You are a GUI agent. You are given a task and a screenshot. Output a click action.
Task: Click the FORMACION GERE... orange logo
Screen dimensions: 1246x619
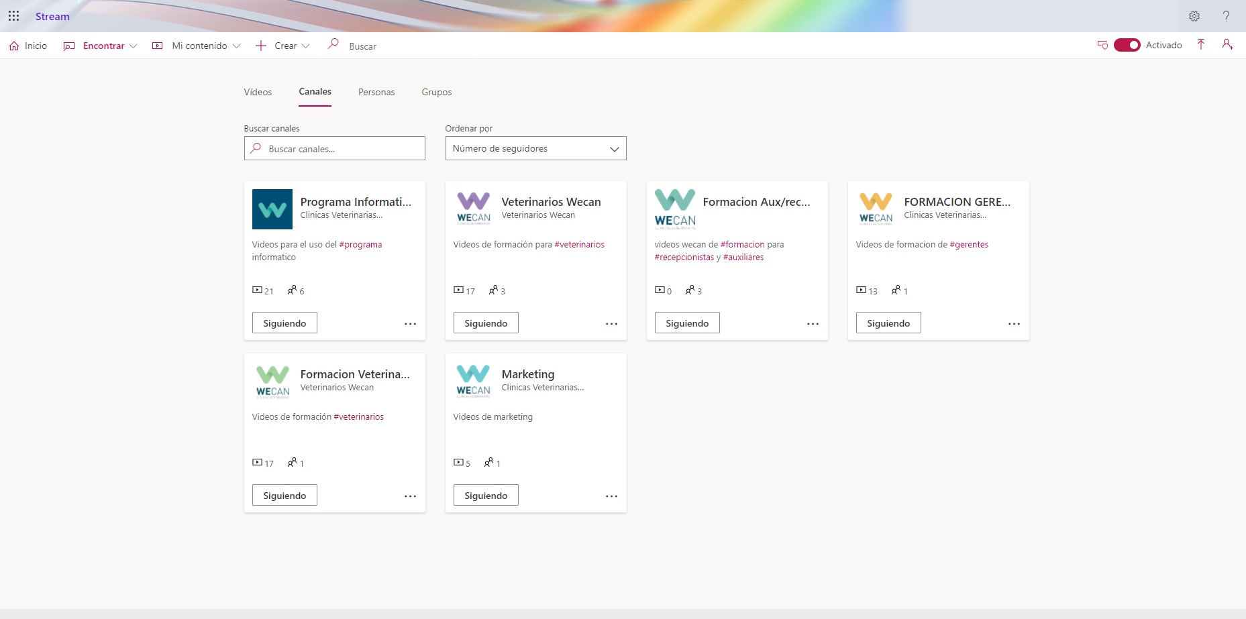[876, 209]
